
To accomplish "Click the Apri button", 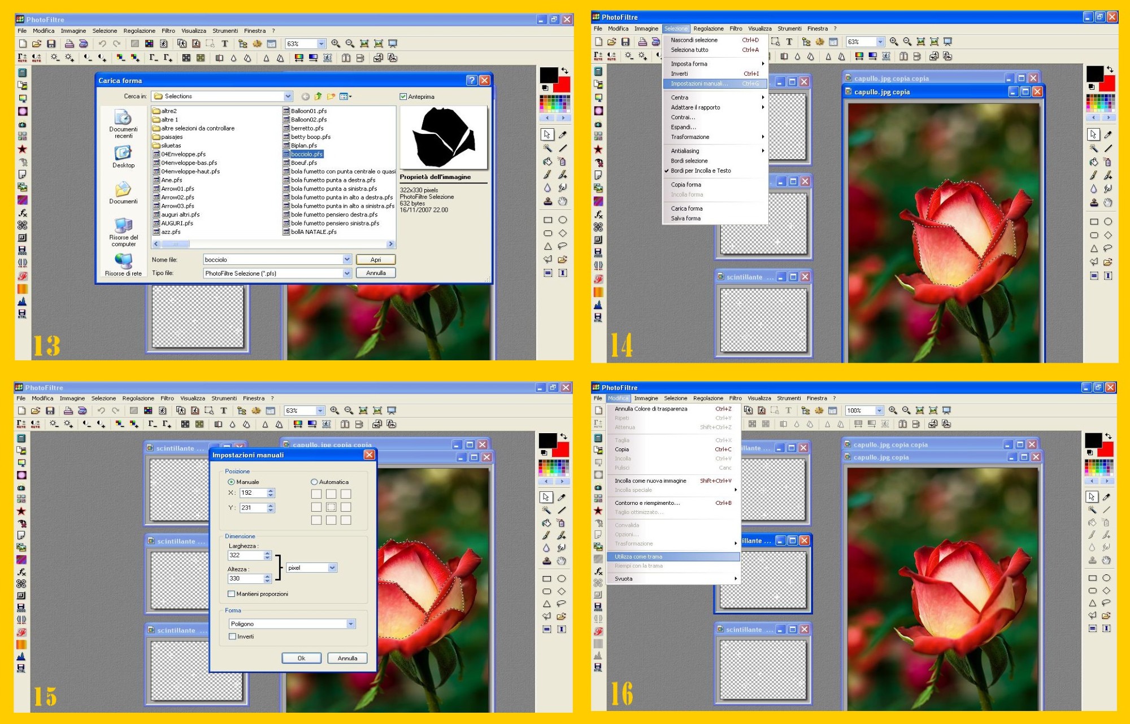I will (x=376, y=260).
